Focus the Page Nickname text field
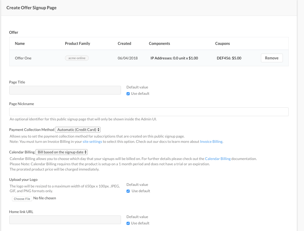Image resolution: width=304 pixels, height=231 pixels. 149,112
